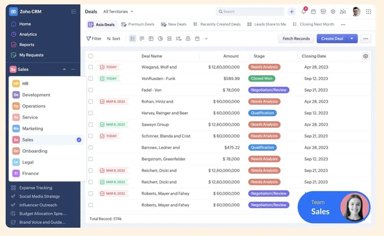Select the Asia Deals tab
The image size is (384, 236).
[x=102, y=24]
